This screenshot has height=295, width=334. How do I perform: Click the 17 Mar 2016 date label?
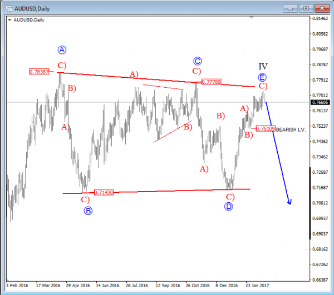tap(48, 286)
